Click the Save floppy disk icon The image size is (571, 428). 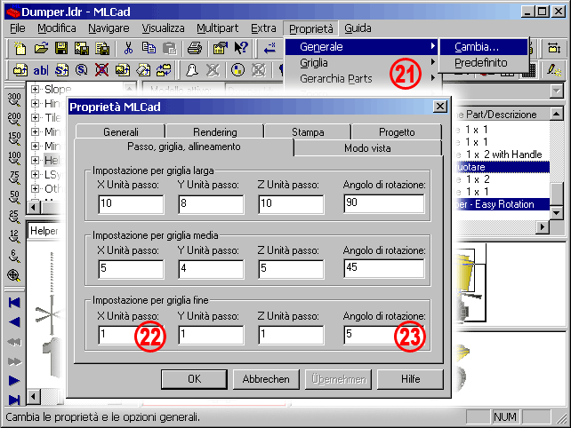61,48
